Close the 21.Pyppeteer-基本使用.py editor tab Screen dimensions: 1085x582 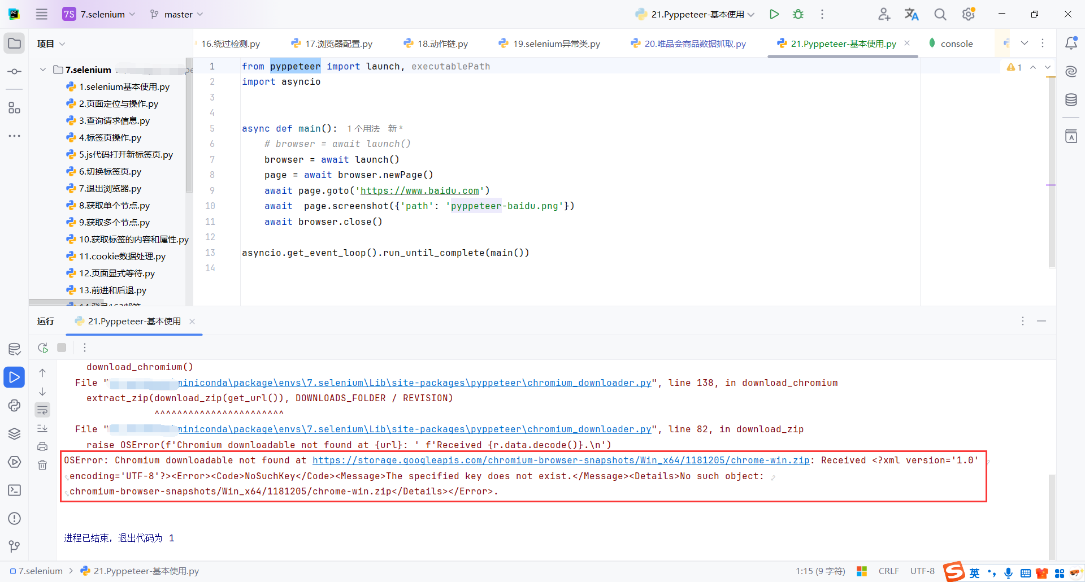[x=907, y=43]
